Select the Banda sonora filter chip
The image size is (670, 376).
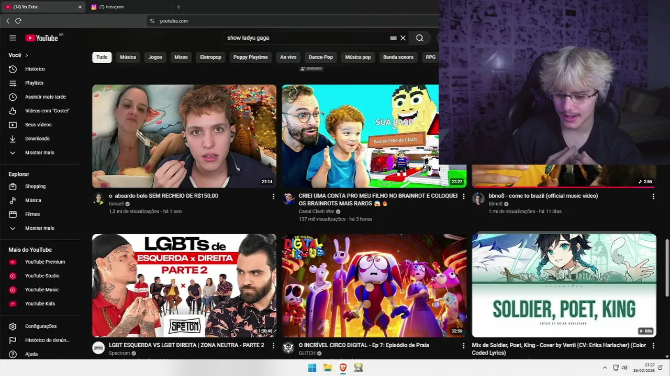(398, 57)
